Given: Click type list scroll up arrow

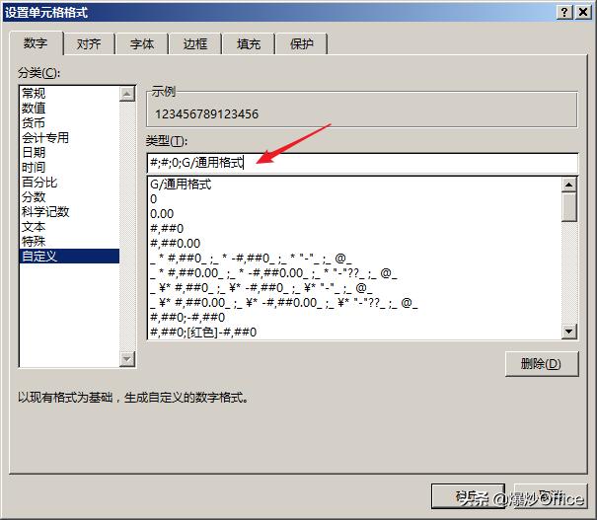Looking at the screenshot, I should pyautogui.click(x=569, y=185).
